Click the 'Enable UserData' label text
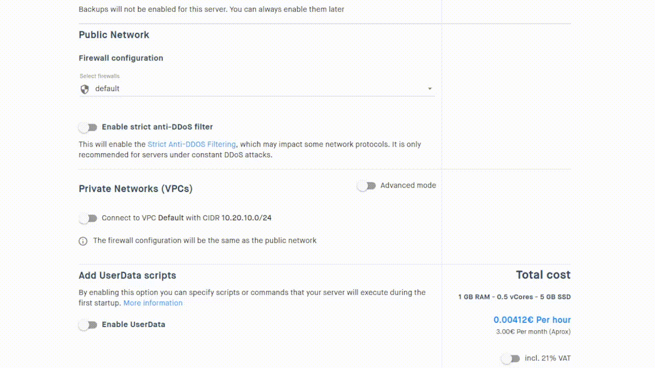The image size is (655, 368). coord(134,325)
